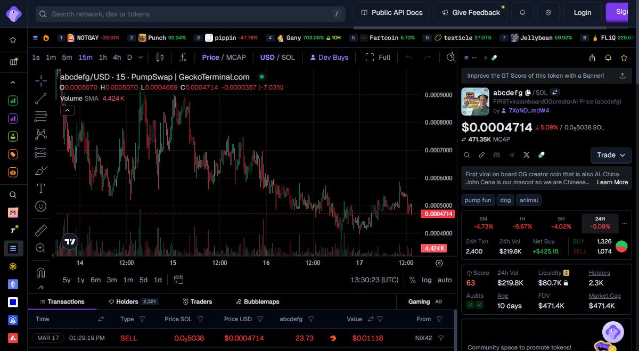Open the settings gear in the top bar
Screen dimensions: 639x351
click(x=548, y=12)
